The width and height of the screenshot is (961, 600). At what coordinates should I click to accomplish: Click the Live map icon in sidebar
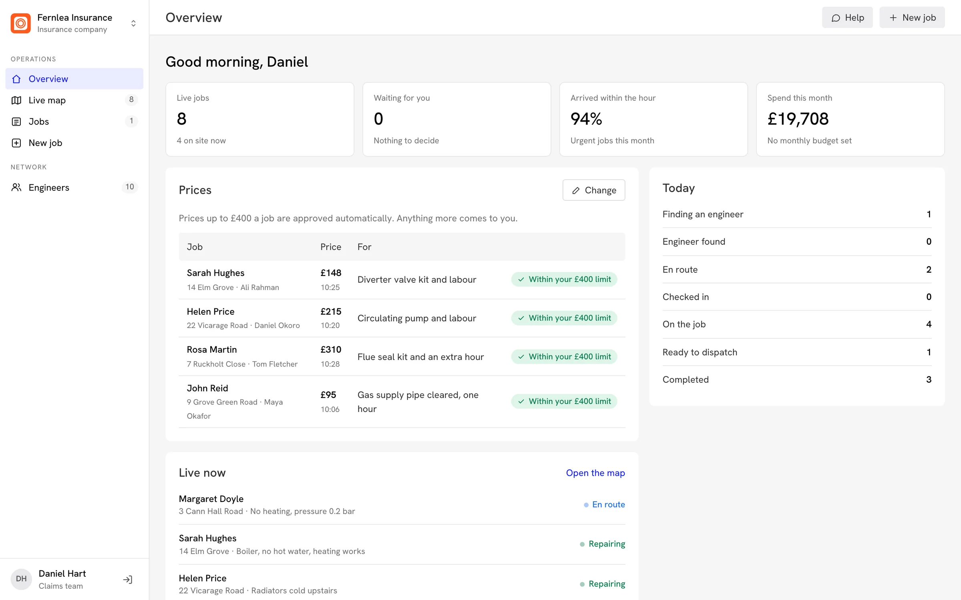[16, 100]
